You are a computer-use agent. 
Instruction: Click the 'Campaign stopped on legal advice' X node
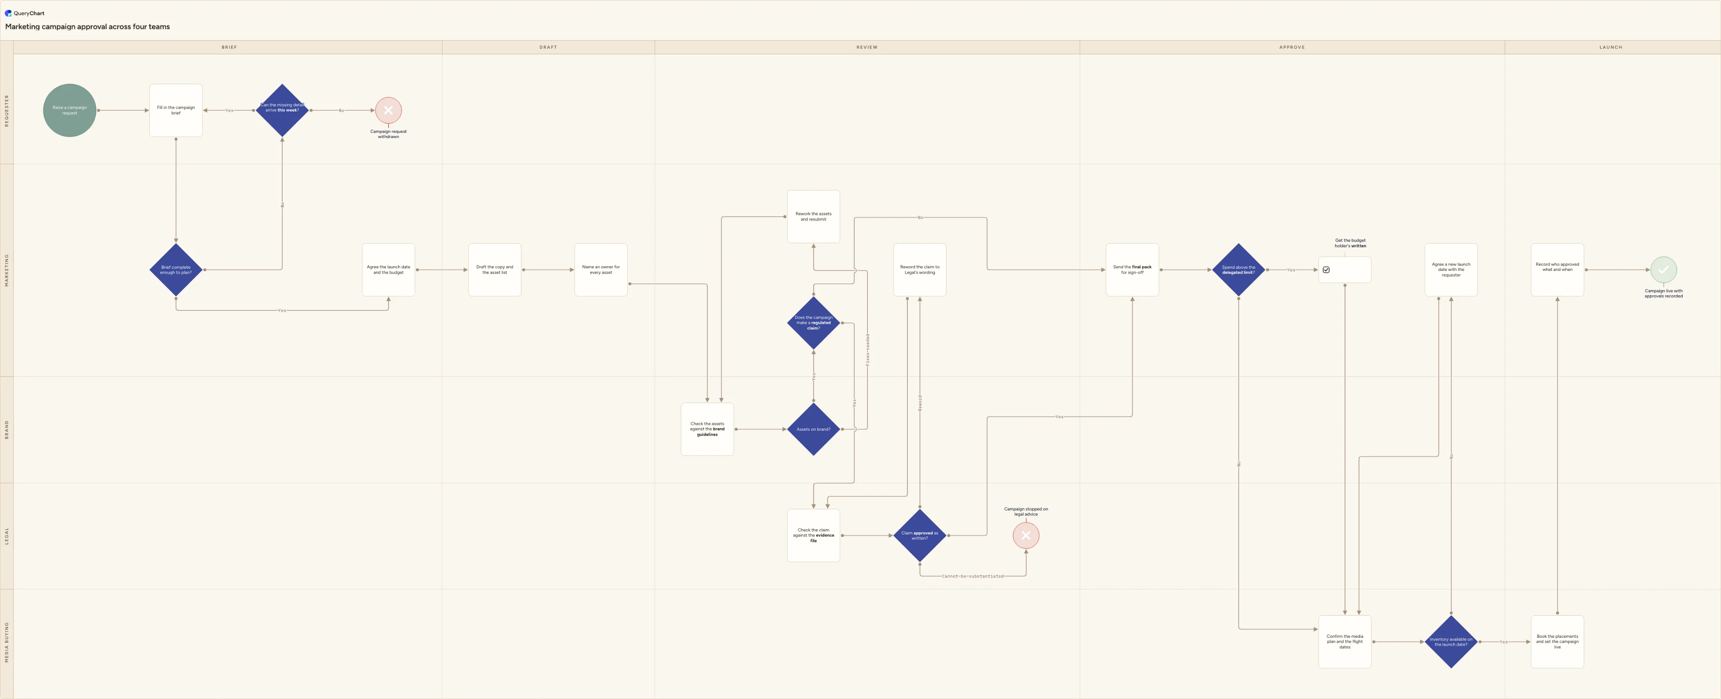pos(1025,535)
